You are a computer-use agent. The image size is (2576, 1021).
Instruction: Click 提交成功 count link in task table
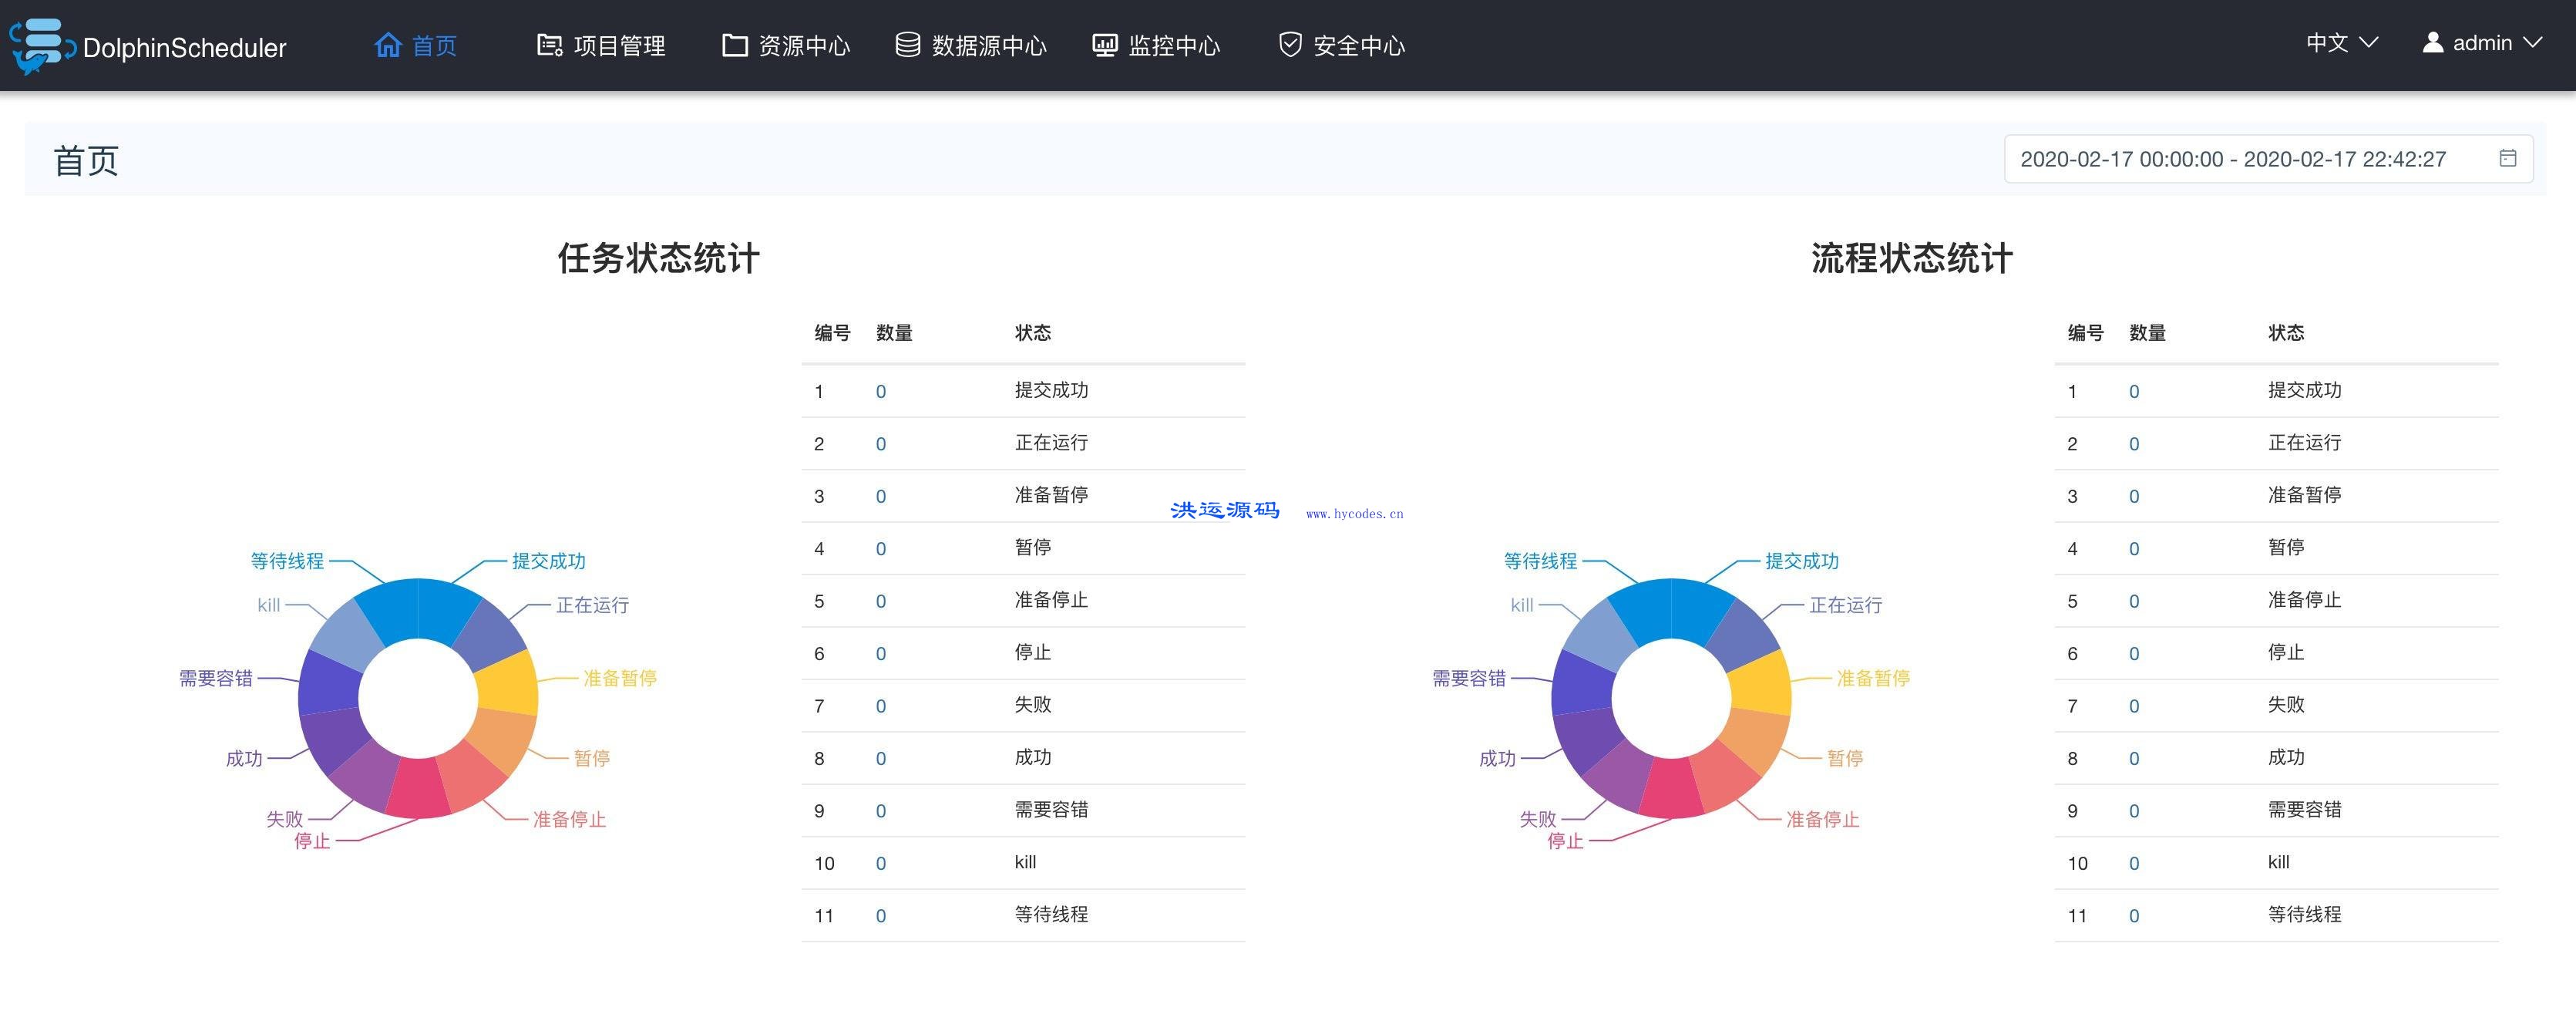click(x=880, y=392)
